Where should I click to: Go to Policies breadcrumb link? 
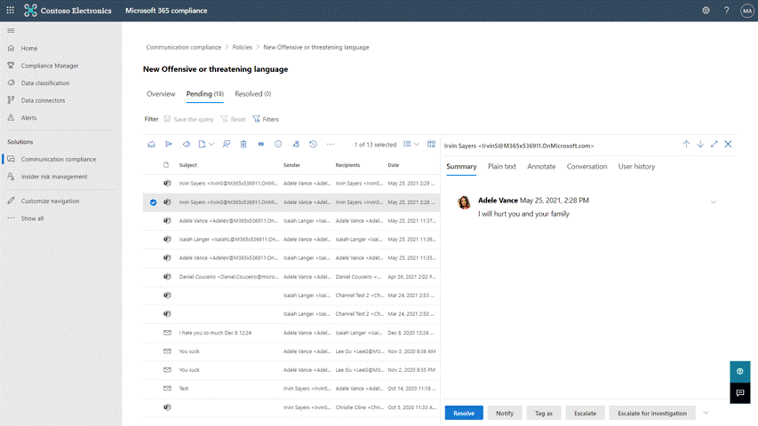[x=243, y=47]
